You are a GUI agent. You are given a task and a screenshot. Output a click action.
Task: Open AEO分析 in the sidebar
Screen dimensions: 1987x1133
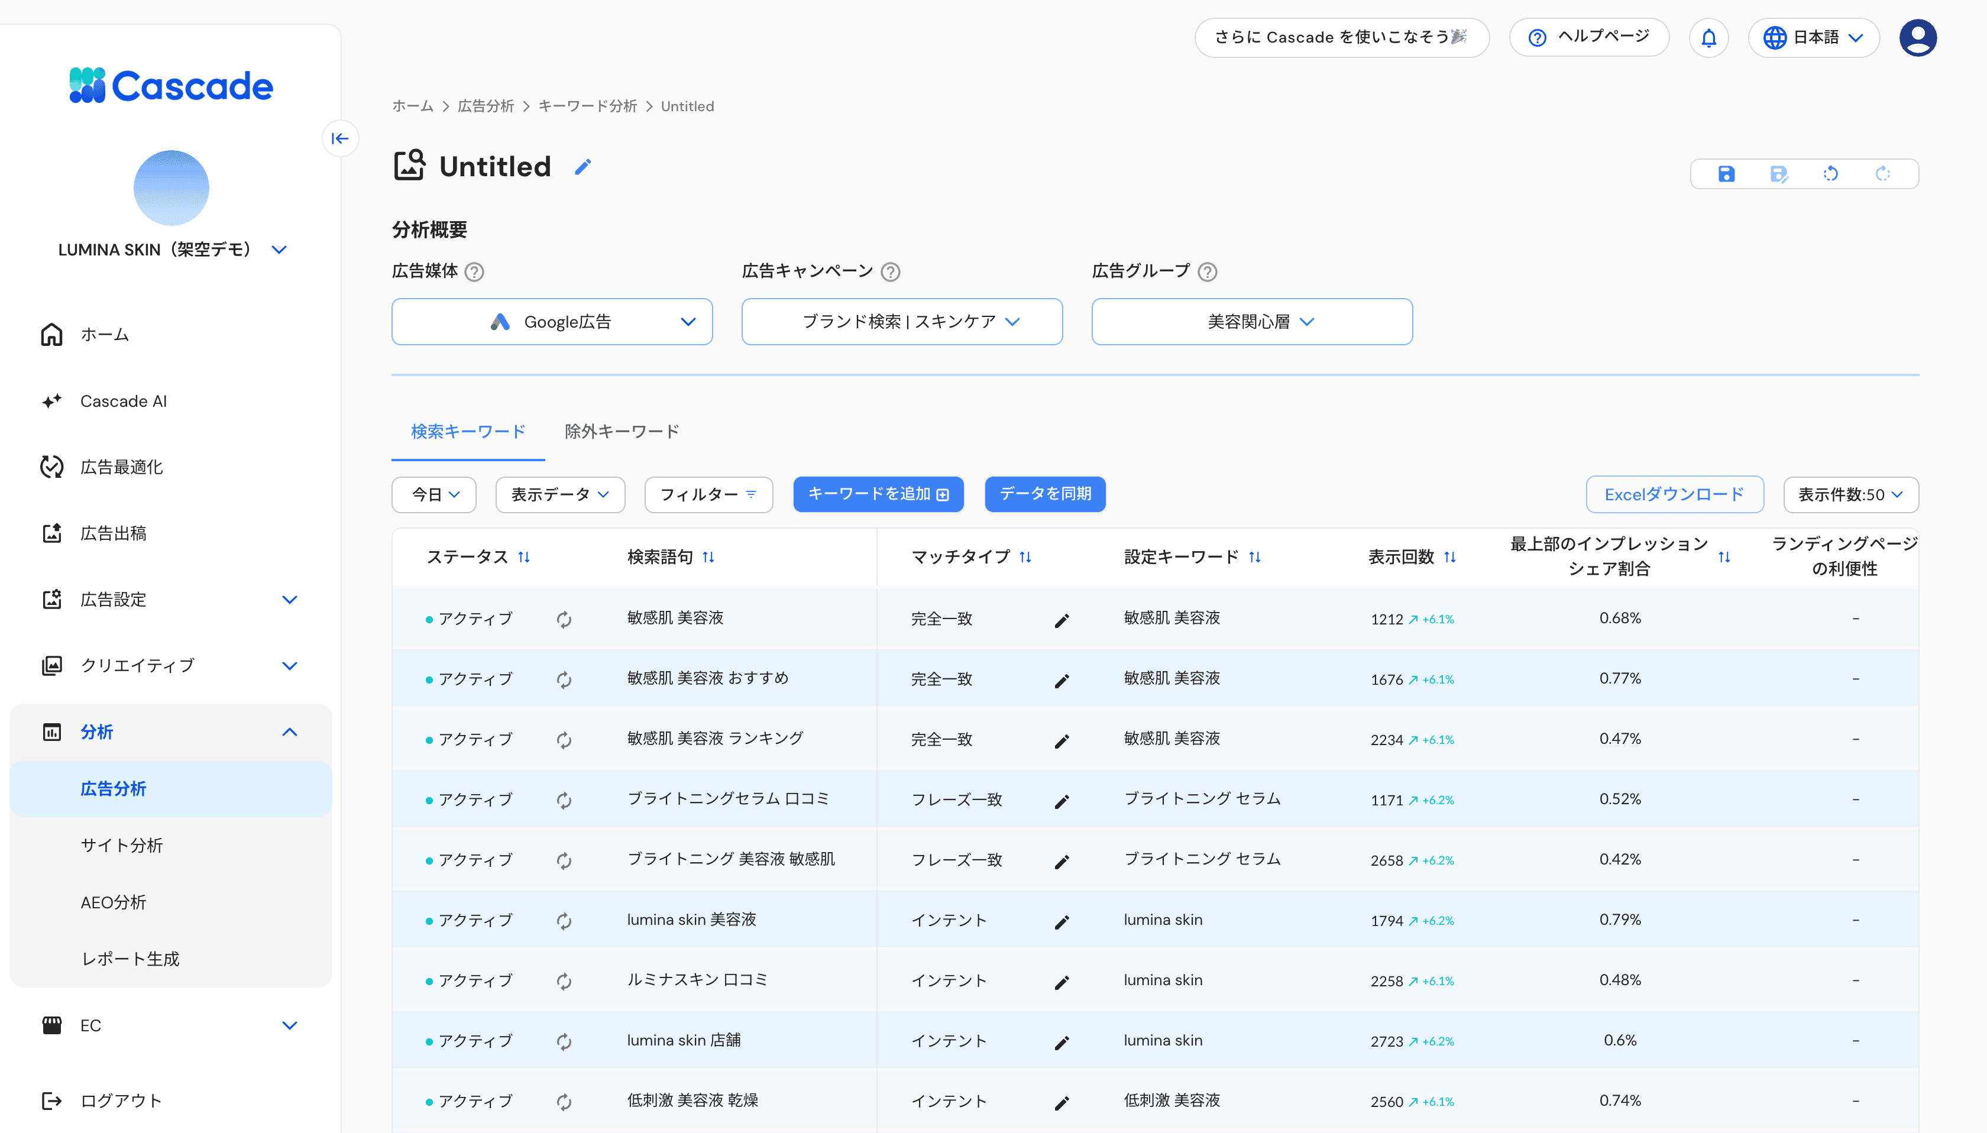tap(113, 902)
